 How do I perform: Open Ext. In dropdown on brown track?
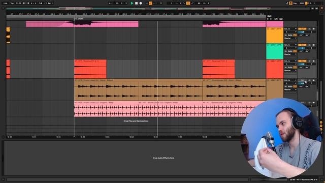pyautogui.click(x=290, y=80)
